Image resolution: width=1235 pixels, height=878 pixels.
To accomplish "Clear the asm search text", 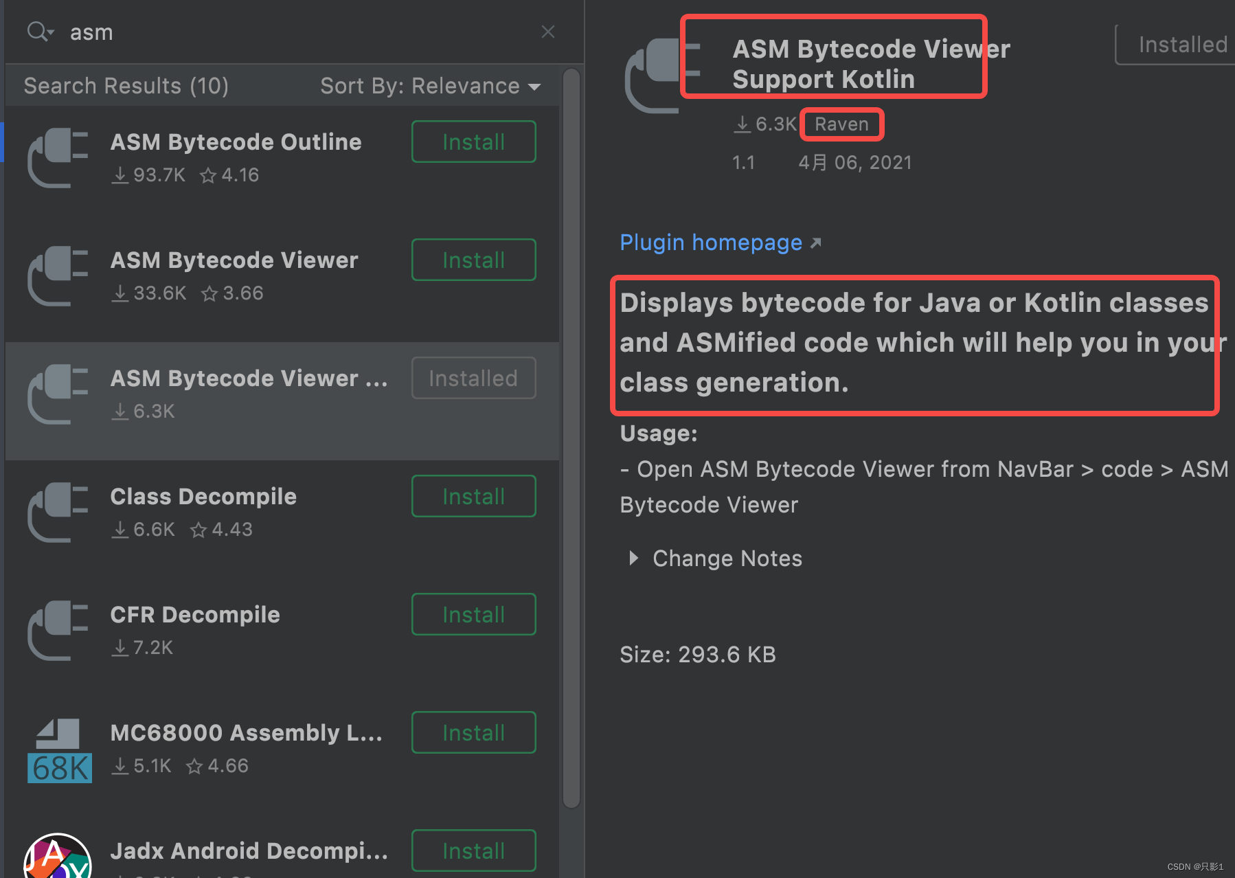I will tap(547, 32).
